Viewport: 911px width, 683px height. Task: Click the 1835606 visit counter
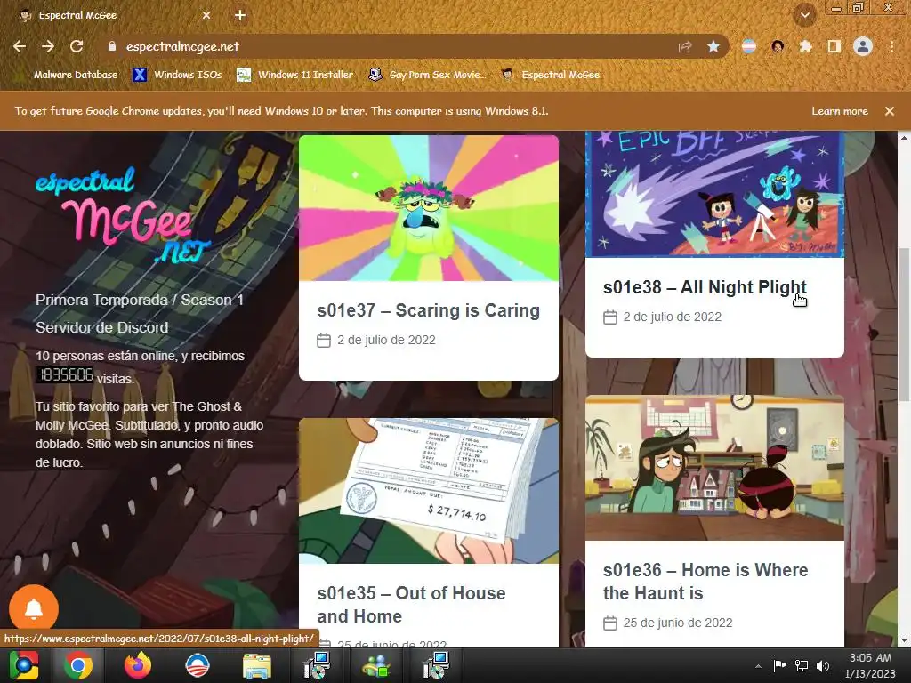point(65,375)
